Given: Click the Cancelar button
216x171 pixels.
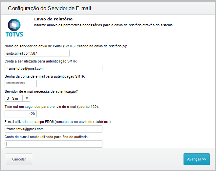Looking at the screenshot, I should point(19,159).
